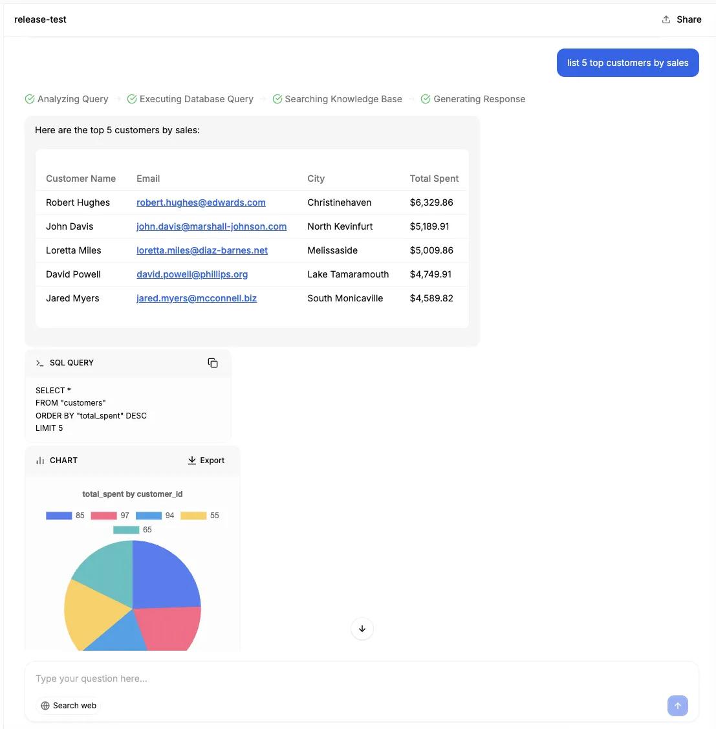Click the yellow pie chart slice
Viewport: 716px width, 729px height.
point(94,611)
